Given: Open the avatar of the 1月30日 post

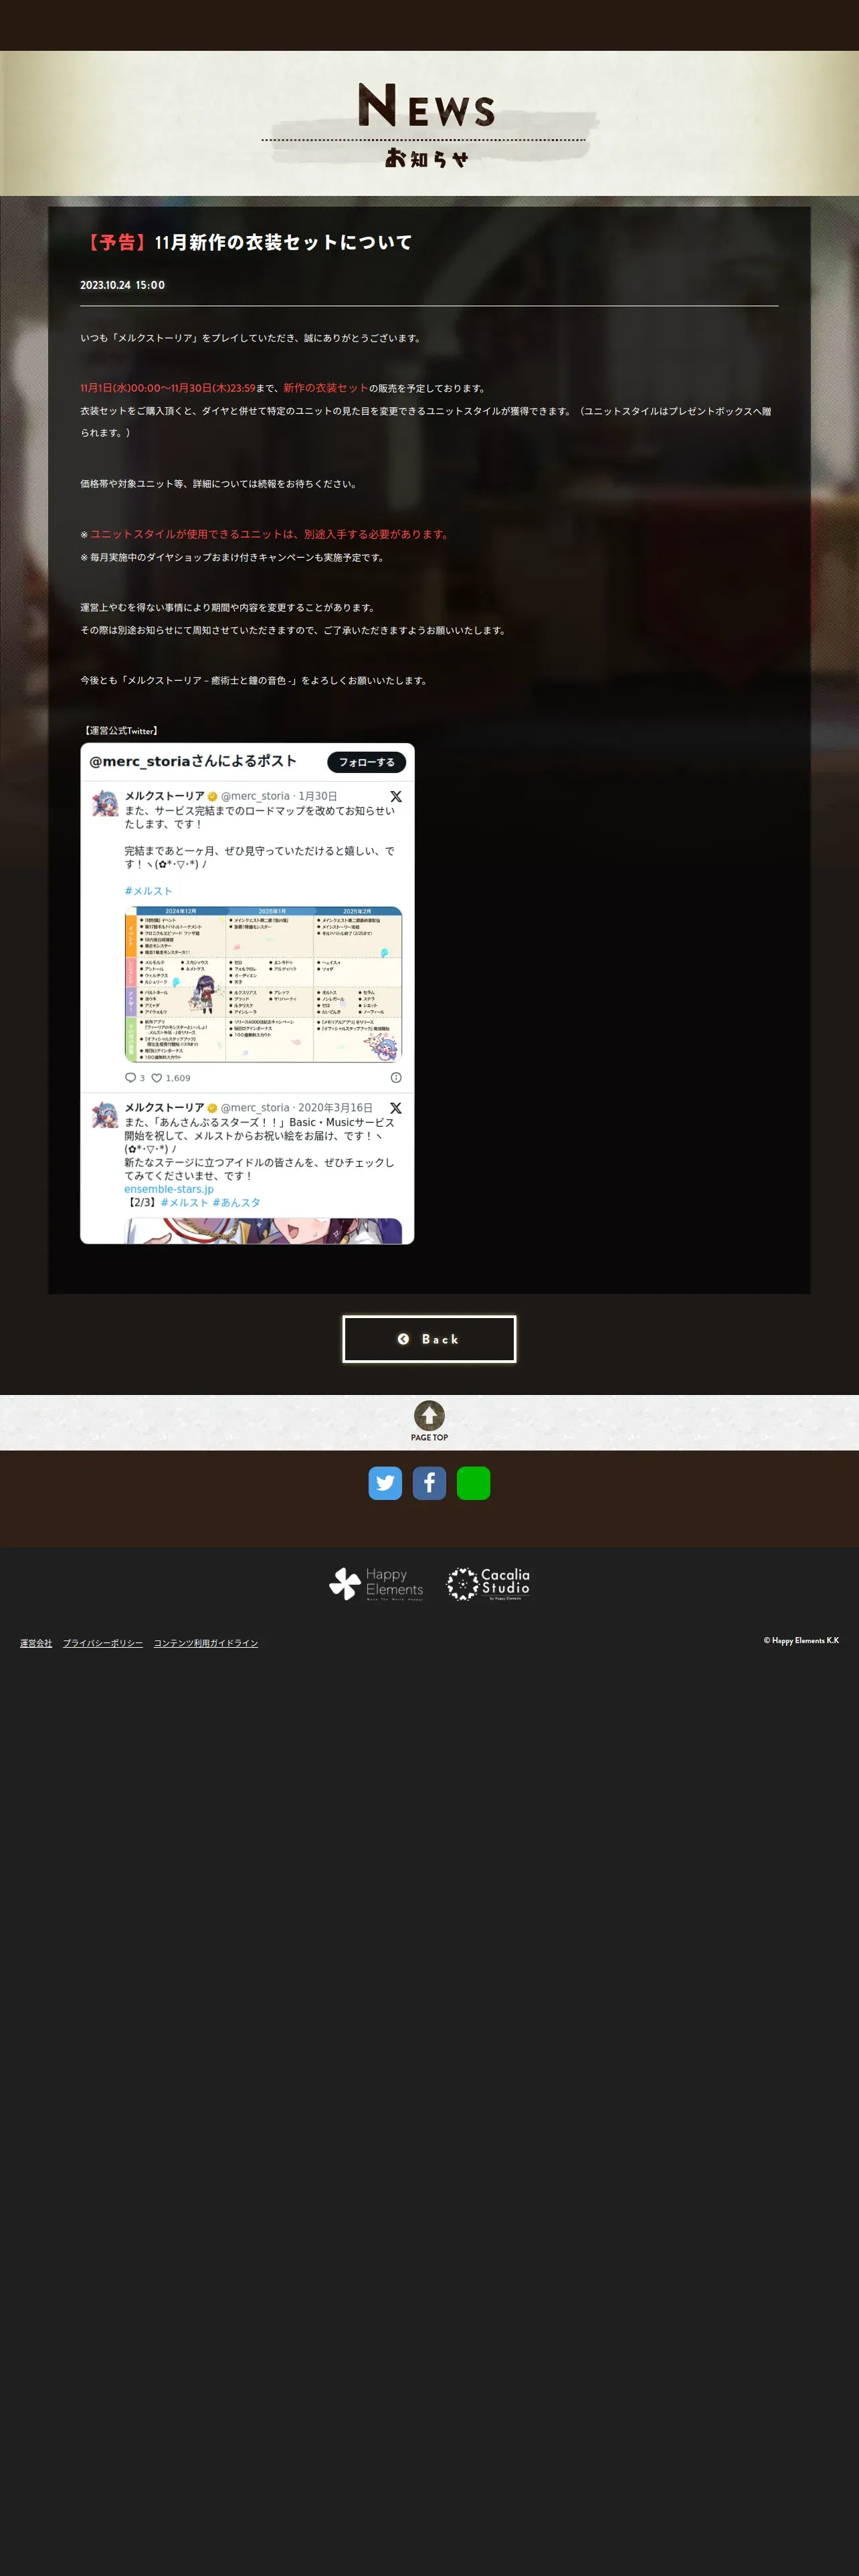Looking at the screenshot, I should [x=105, y=803].
